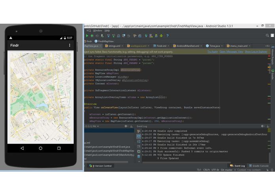
Task: Change CRLF line separator in status bar
Action: (x=207, y=170)
